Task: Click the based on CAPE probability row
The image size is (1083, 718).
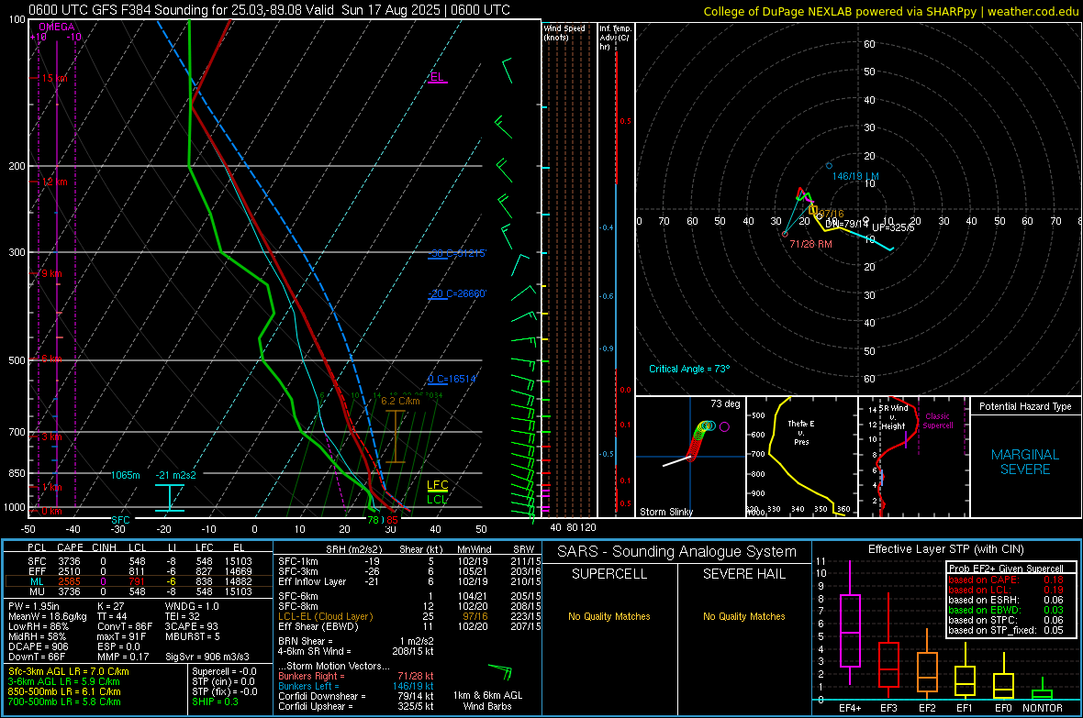Action: pos(1006,580)
